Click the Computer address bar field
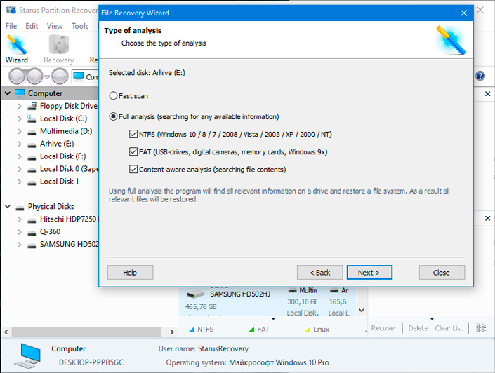This screenshot has width=495, height=373. point(85,76)
